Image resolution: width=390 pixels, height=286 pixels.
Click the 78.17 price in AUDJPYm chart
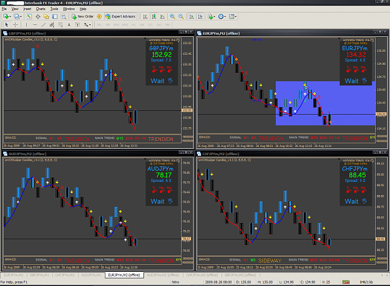(163, 175)
